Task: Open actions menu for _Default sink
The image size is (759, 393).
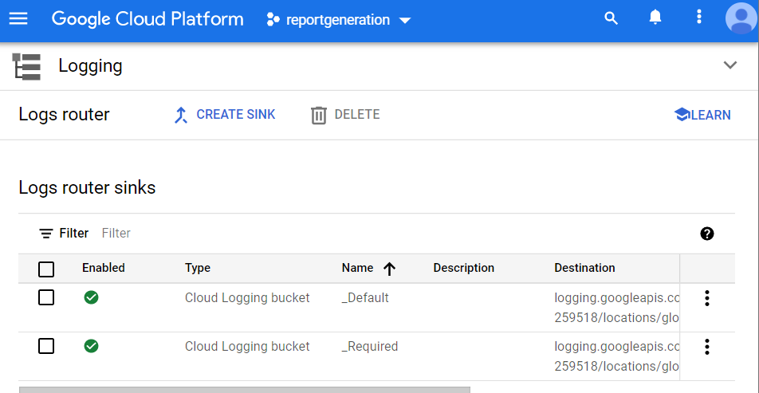Action: coord(706,299)
